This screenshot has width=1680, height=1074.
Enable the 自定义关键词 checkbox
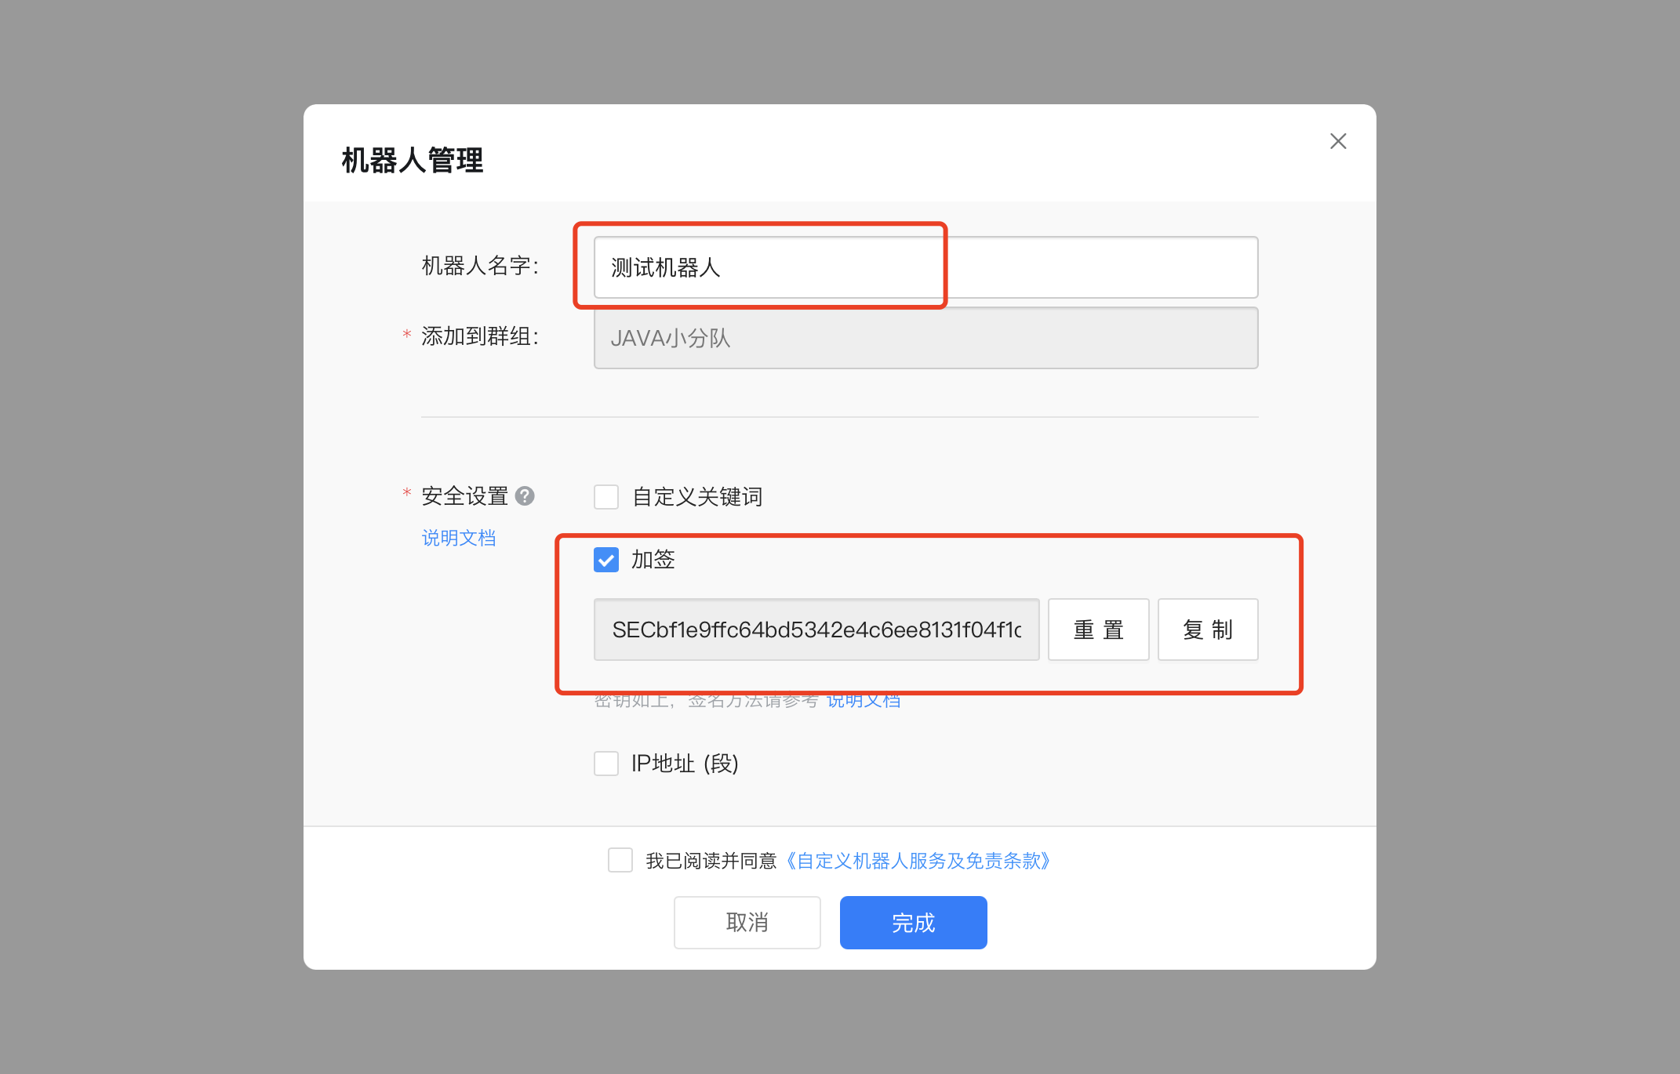pyautogui.click(x=606, y=496)
